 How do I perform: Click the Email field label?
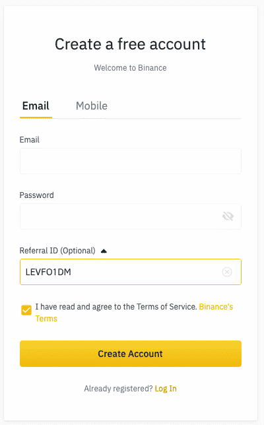pos(30,140)
